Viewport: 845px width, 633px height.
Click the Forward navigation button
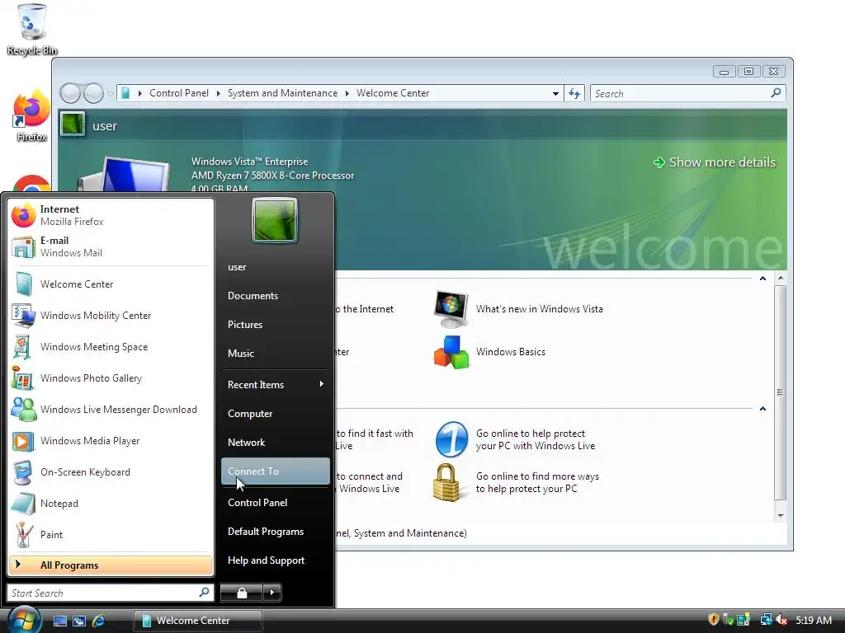coord(94,94)
